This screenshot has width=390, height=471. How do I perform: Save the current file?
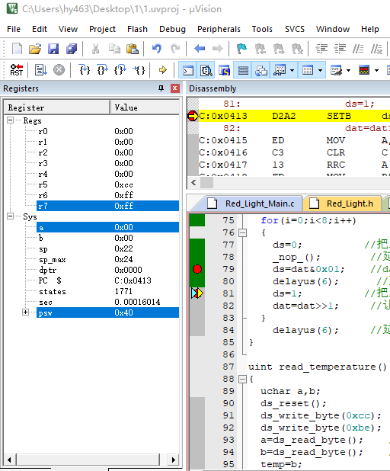point(53,48)
